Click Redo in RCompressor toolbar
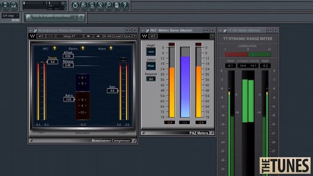The width and height of the screenshot is (313, 176). click(50, 36)
